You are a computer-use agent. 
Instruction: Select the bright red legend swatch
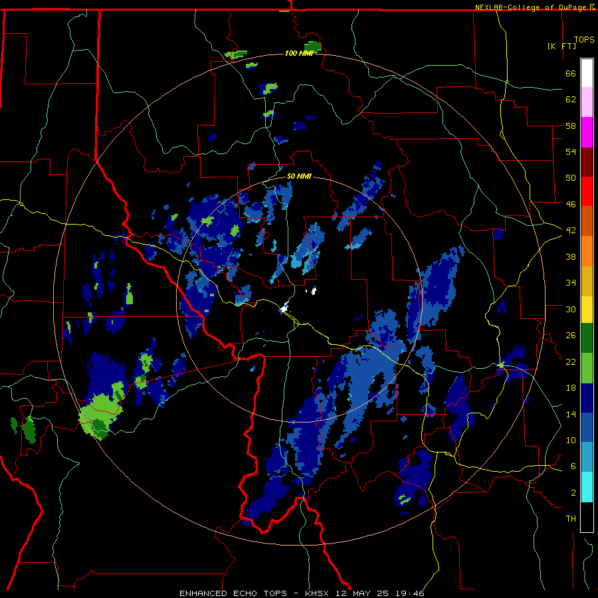click(x=587, y=191)
